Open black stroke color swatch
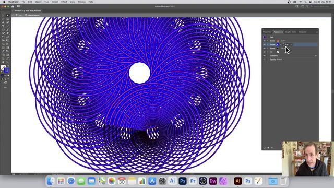Screen dimensions: 334x188 (x=278, y=48)
